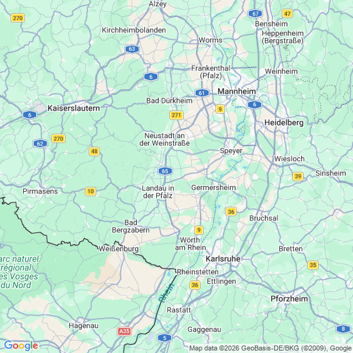This screenshot has height=353, width=353.
Task: Click the highway 61 blue shield
Action: pos(202,92)
